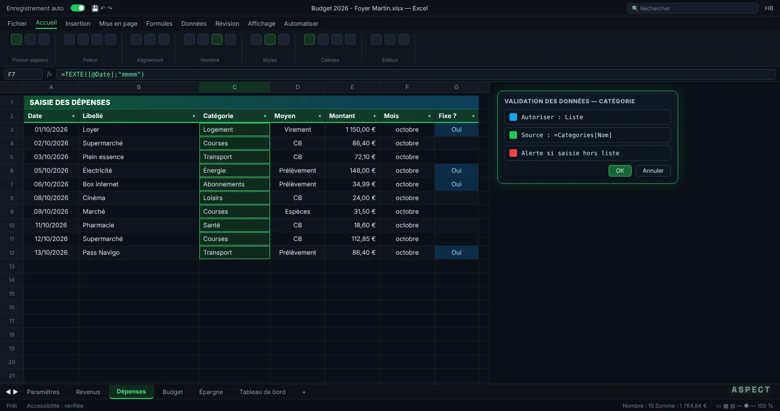Click the Rechercher search field
This screenshot has width=780, height=411.
(x=693, y=8)
